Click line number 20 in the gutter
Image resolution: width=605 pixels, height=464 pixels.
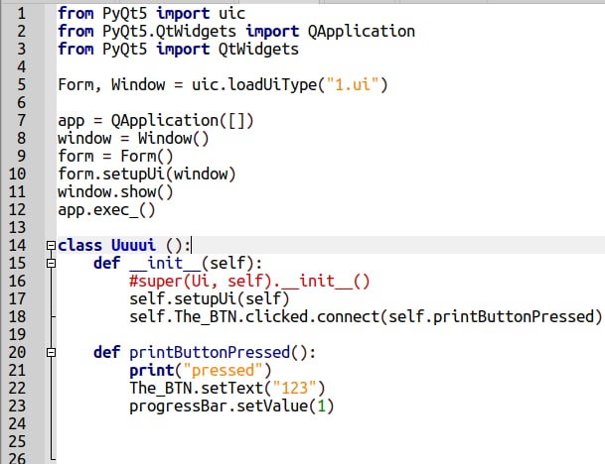click(17, 352)
